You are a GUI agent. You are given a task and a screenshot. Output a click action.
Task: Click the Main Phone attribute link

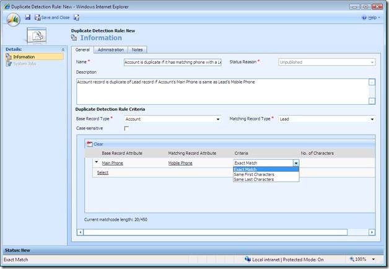112,163
